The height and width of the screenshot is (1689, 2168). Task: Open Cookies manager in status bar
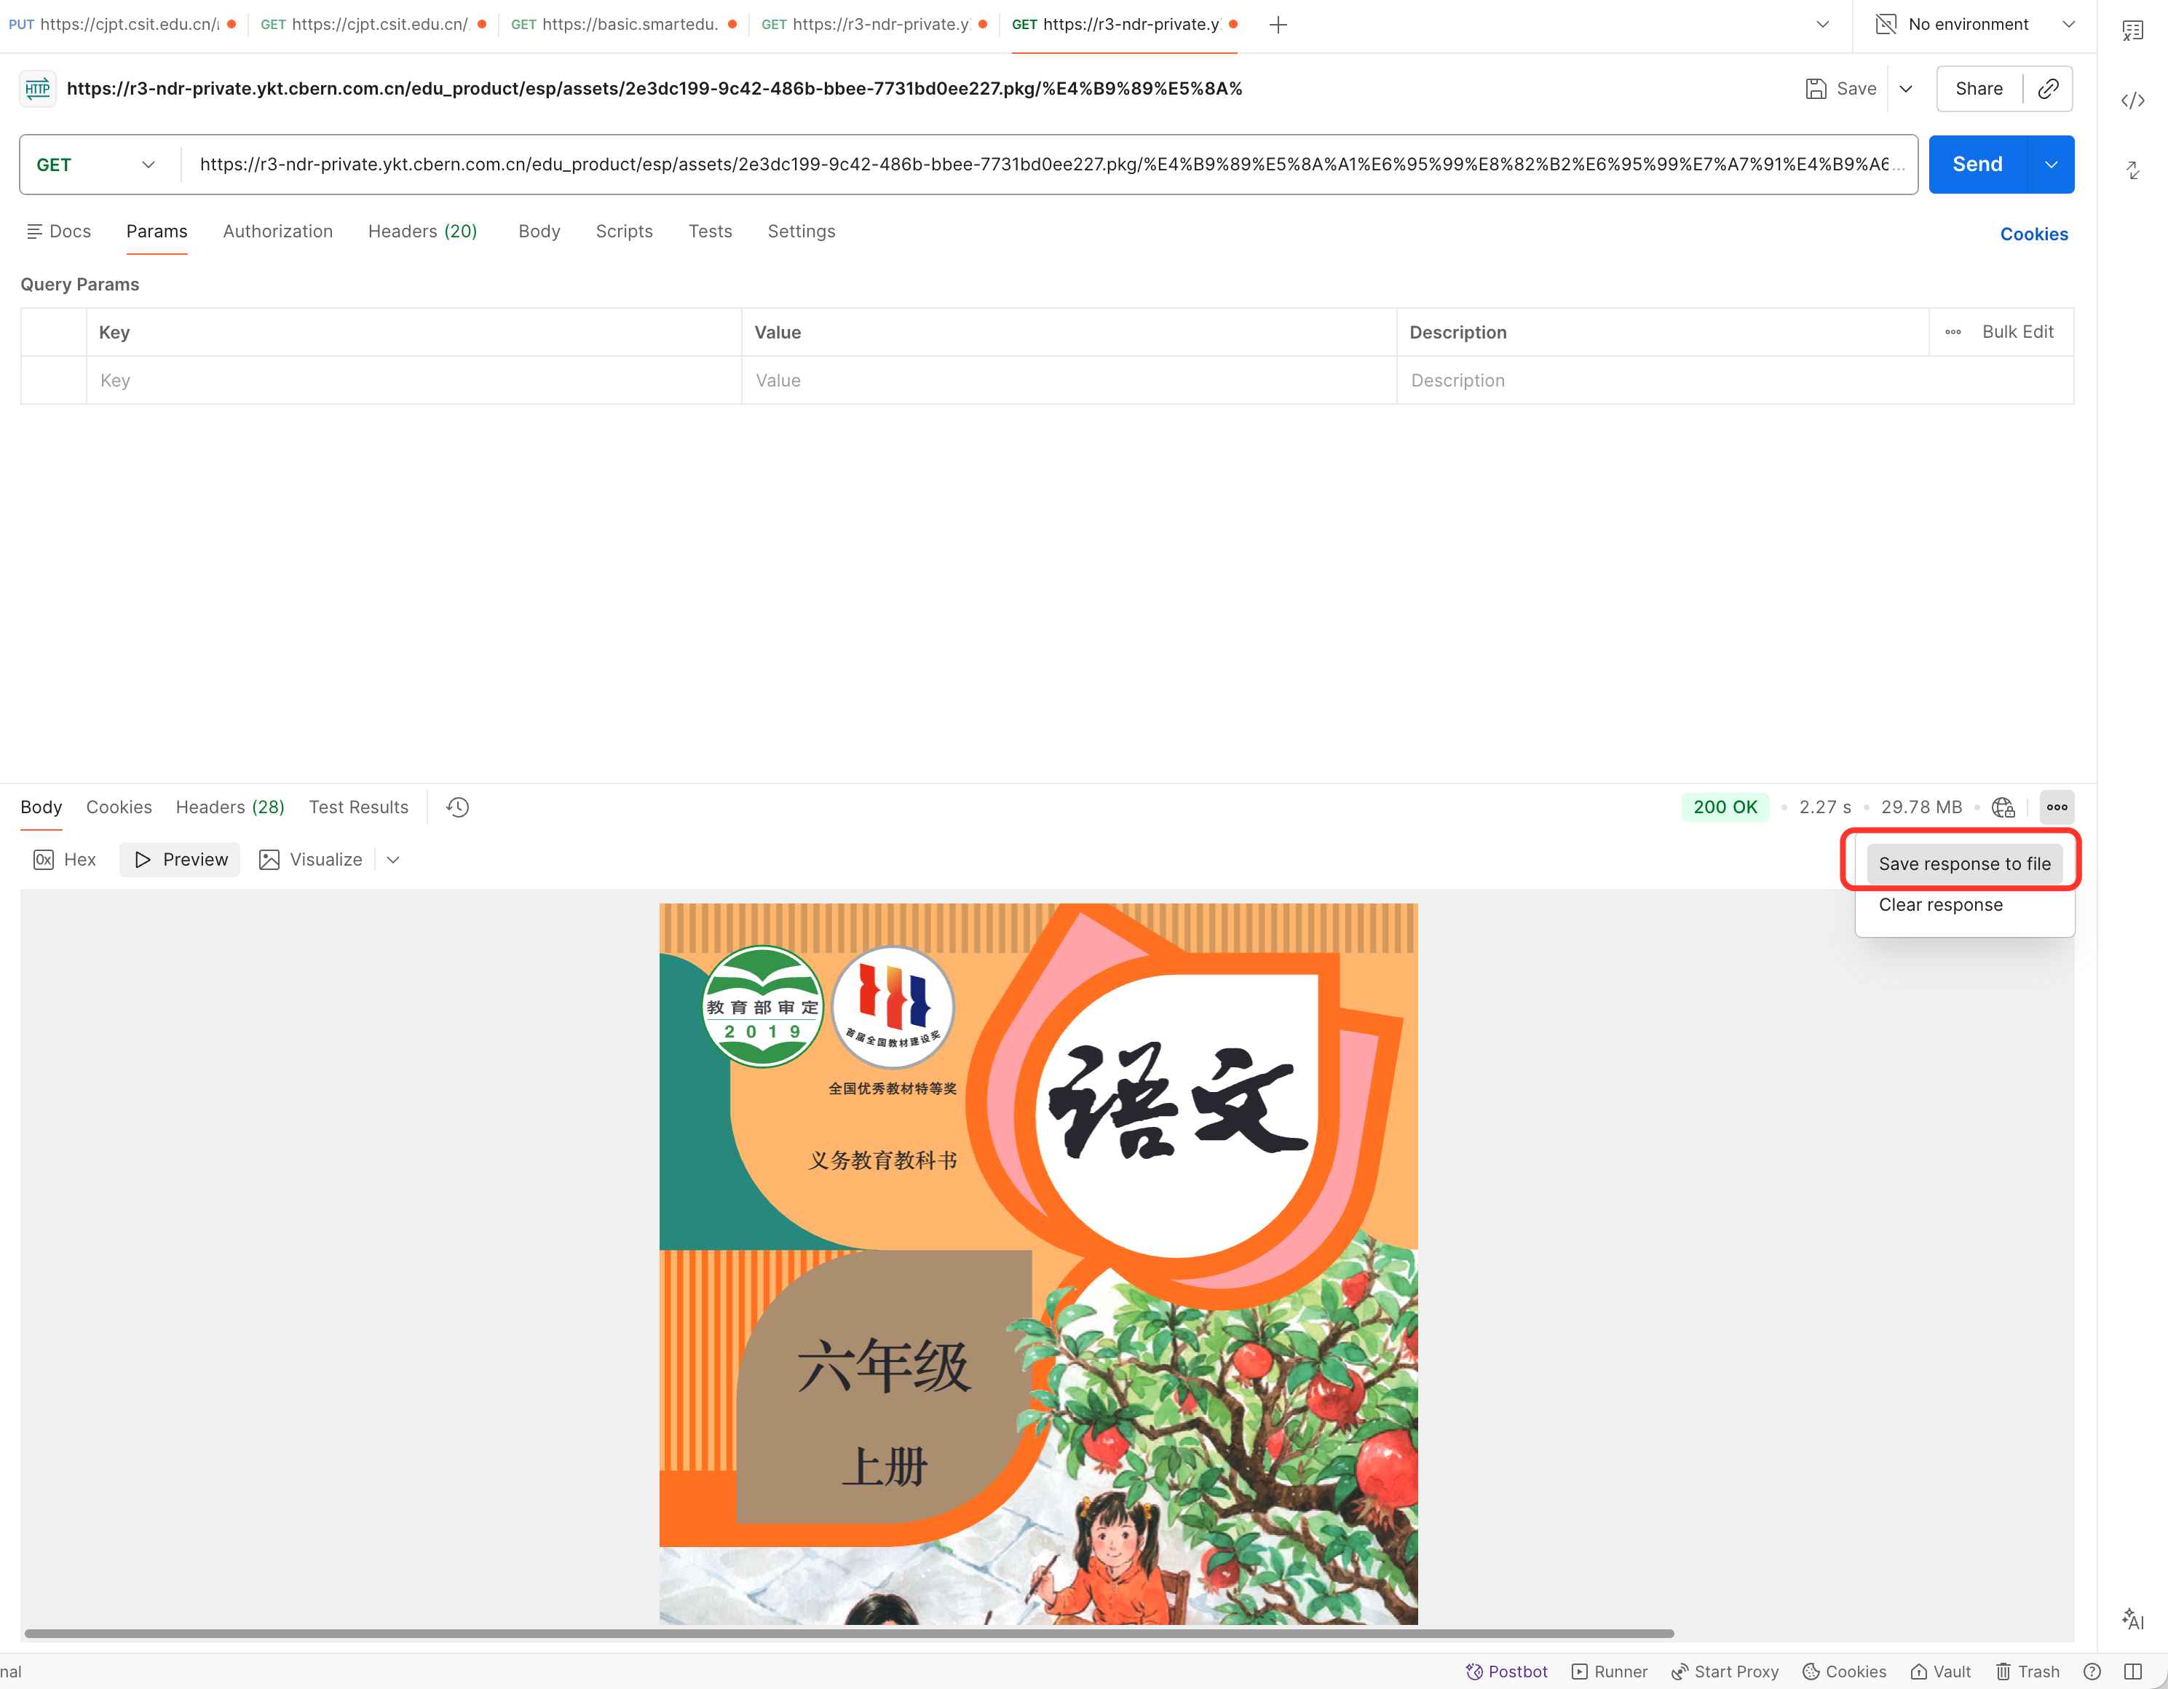point(1844,1672)
